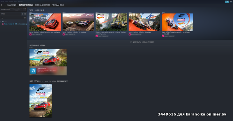The width and height of the screenshot is (233, 121).
Task: Open What's New settings gear
Action: (43, 10)
